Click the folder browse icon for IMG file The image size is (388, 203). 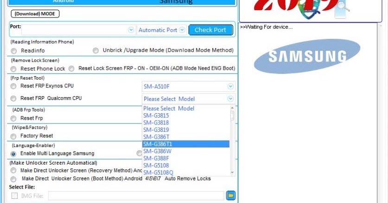click(231, 196)
